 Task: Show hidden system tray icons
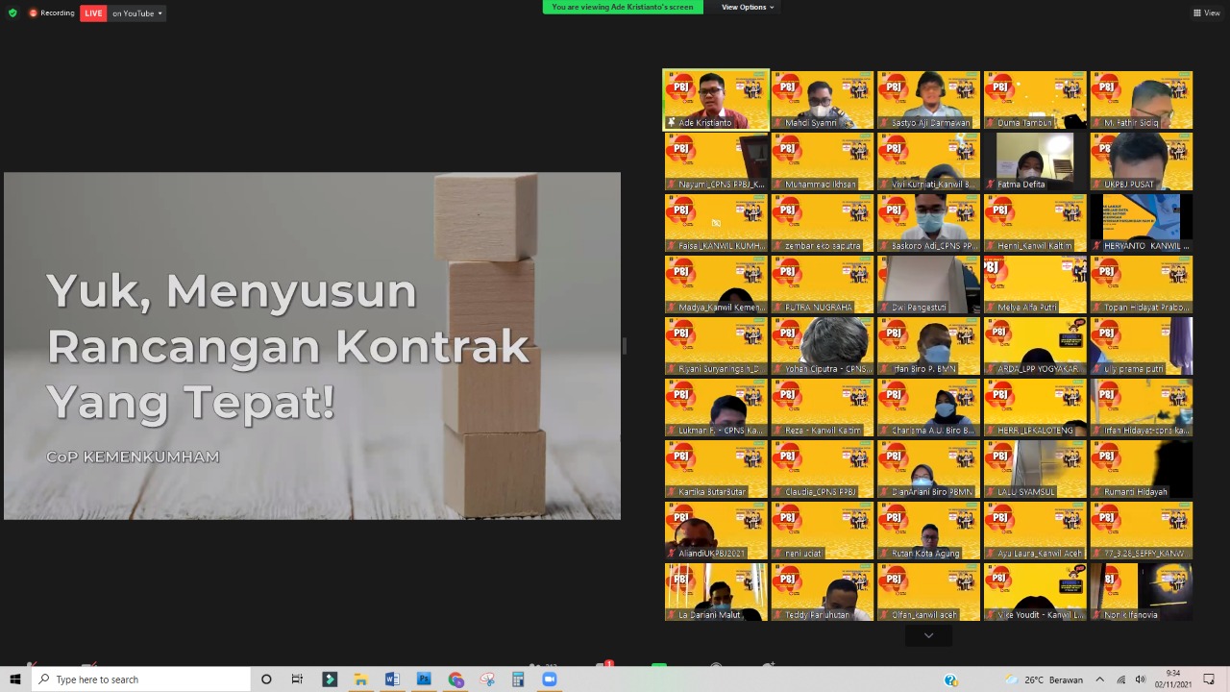pos(1100,680)
